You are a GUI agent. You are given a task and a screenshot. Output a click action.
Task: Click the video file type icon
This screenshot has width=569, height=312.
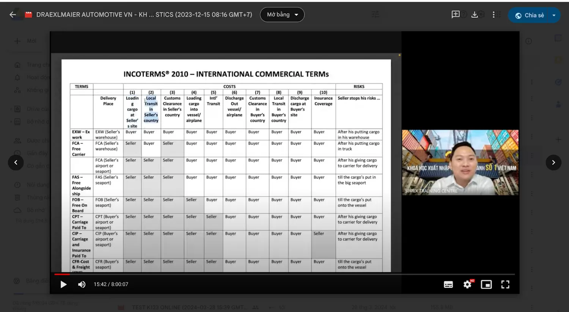tap(28, 15)
